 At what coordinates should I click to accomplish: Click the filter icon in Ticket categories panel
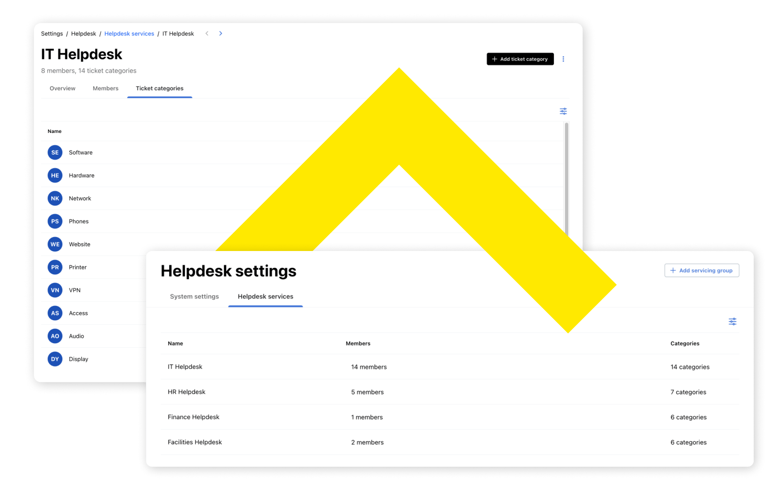[x=563, y=111]
